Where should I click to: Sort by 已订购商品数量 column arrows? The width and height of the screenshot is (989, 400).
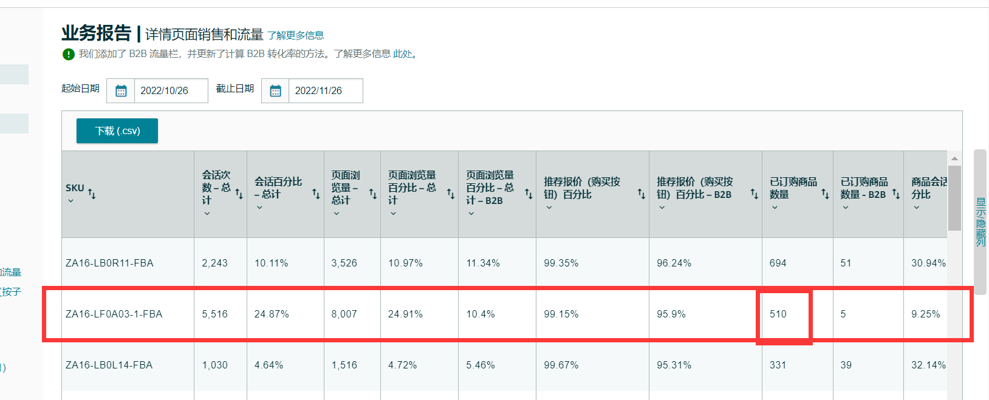click(825, 194)
